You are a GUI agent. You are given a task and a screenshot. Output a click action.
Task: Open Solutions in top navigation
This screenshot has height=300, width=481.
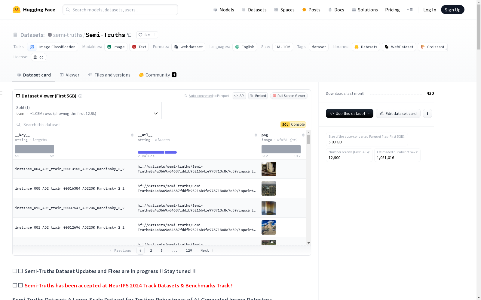click(x=365, y=10)
